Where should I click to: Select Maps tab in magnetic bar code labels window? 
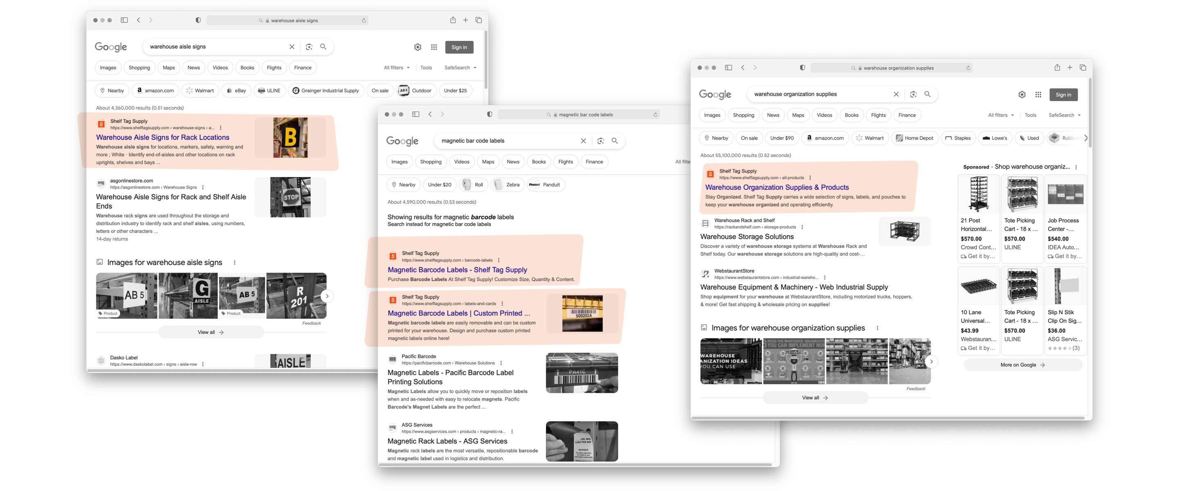coord(488,162)
